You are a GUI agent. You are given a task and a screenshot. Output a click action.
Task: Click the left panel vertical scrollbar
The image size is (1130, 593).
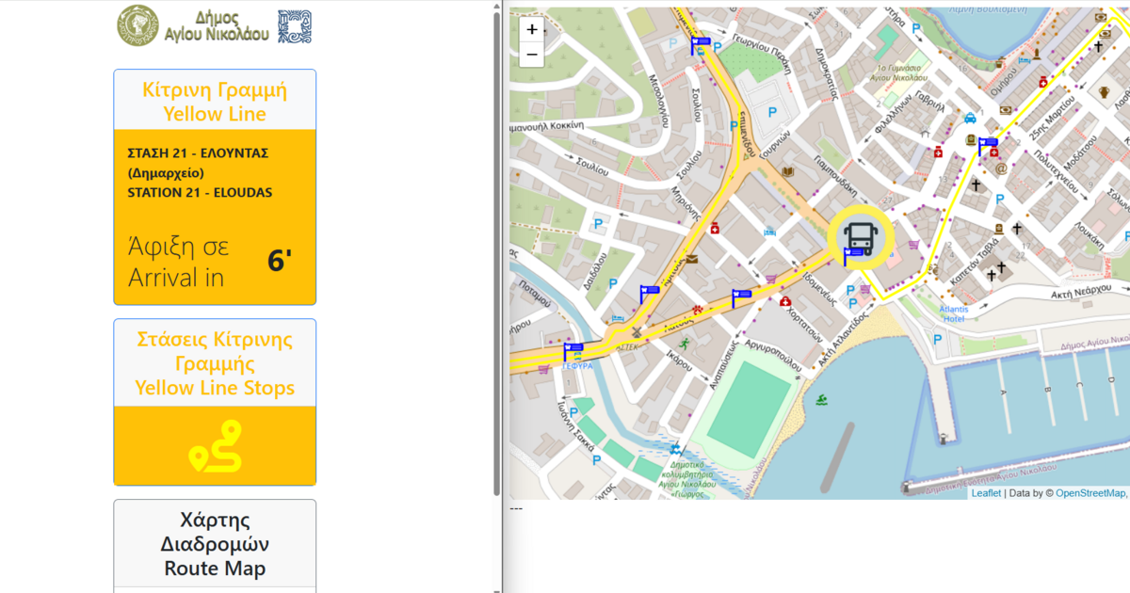[x=497, y=254]
